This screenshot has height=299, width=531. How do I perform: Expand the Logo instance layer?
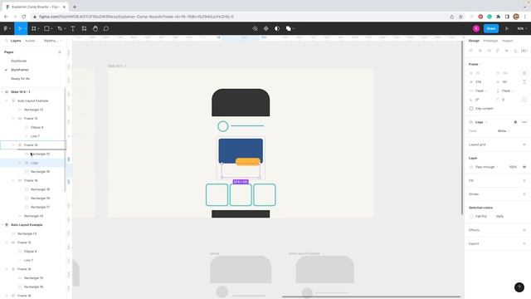tap(20, 163)
